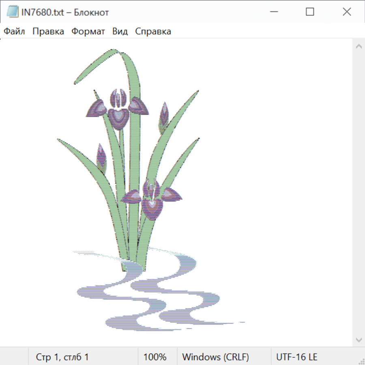Click the scroll down arrow
This screenshot has width=365, height=365.
pos(359,339)
